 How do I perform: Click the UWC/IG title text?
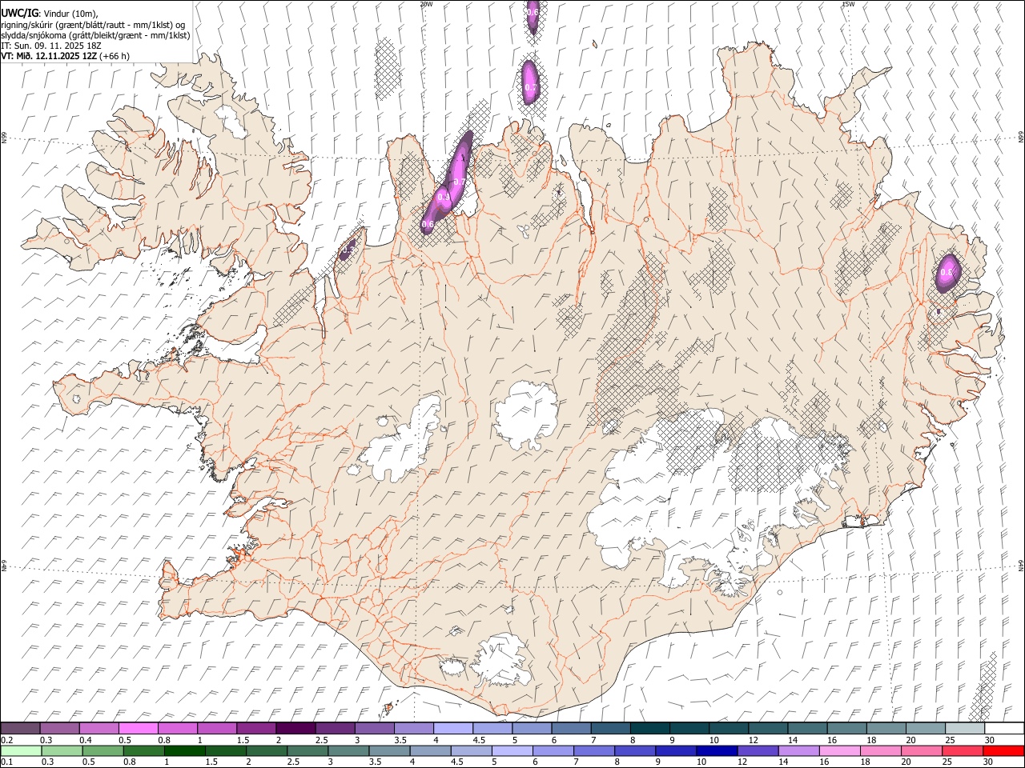pos(18,14)
